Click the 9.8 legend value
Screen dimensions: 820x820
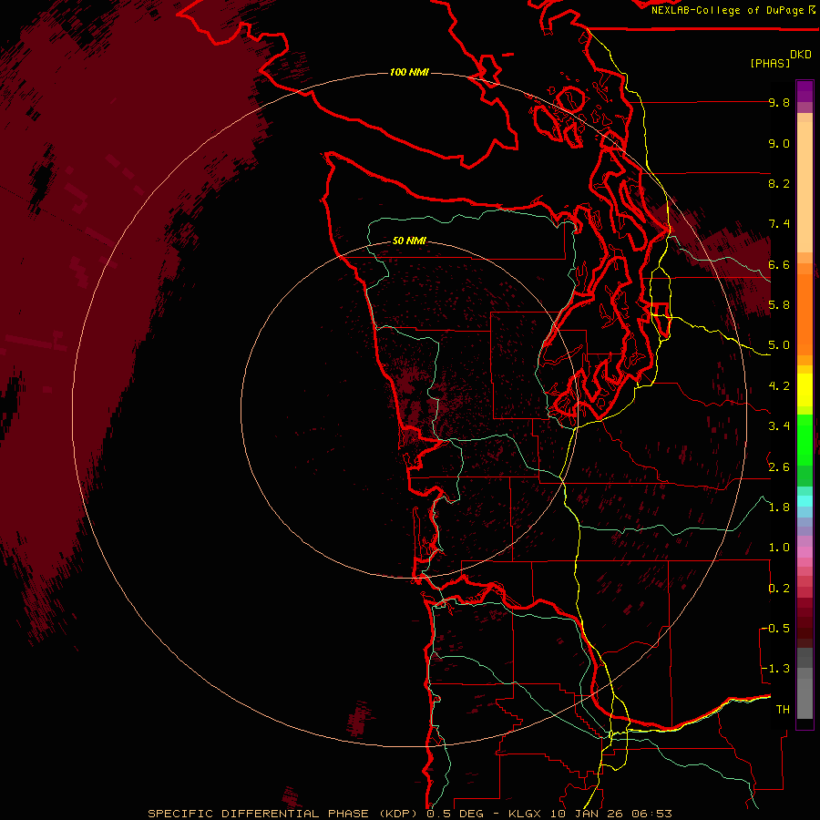(779, 102)
